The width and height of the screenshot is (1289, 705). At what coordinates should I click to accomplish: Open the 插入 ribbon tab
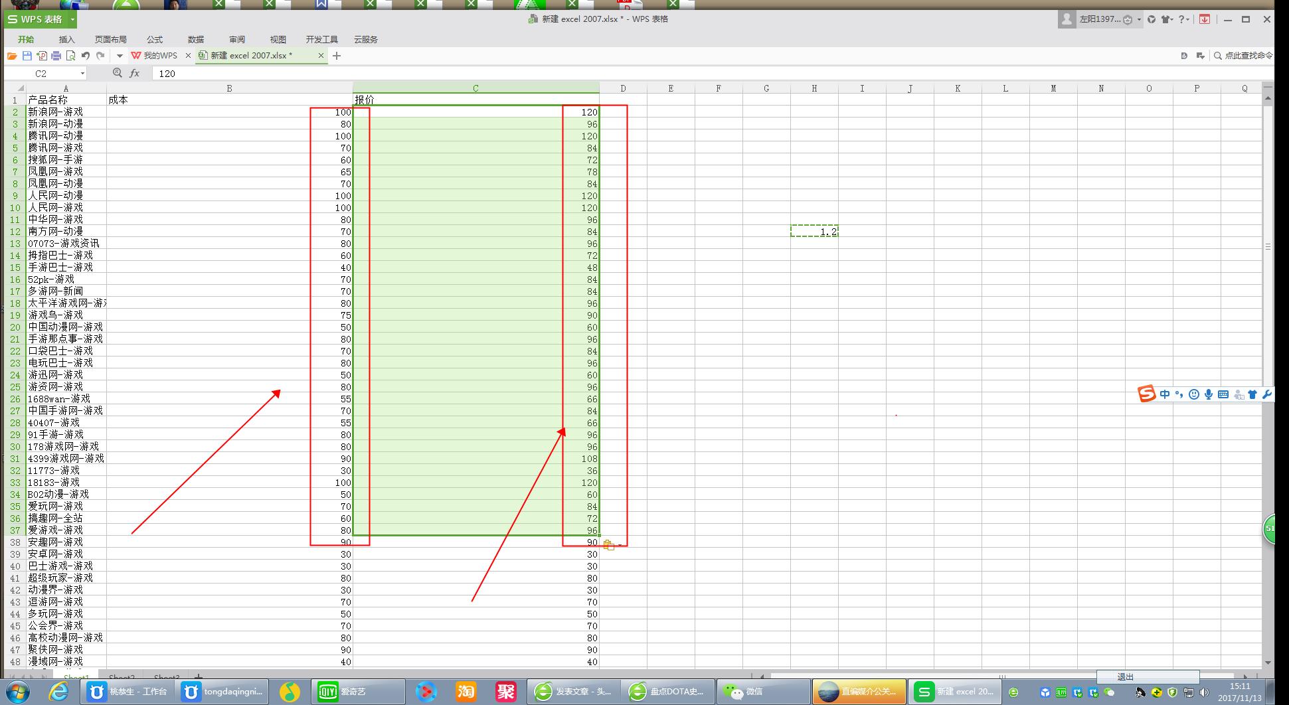coord(67,39)
